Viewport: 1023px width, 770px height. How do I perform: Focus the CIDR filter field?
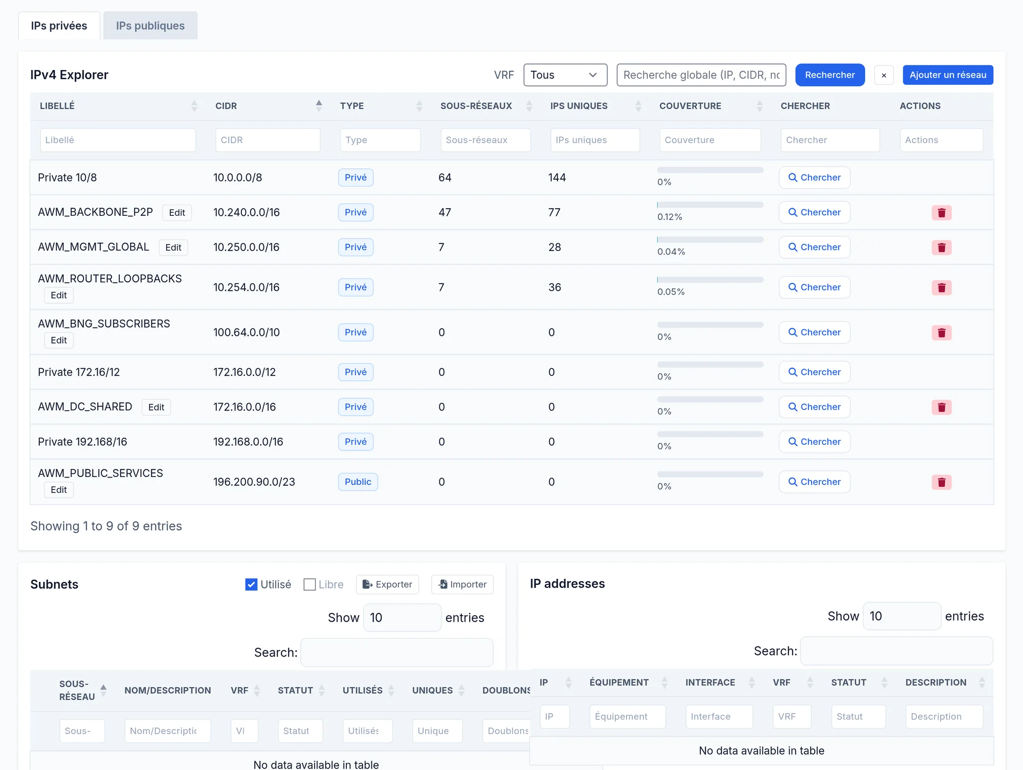268,140
